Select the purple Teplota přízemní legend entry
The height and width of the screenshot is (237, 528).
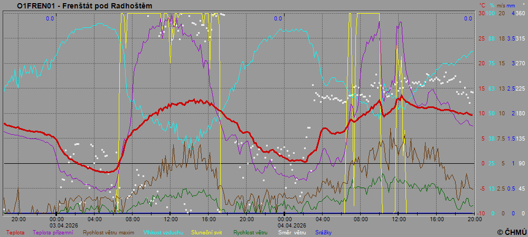pyautogui.click(x=54, y=232)
